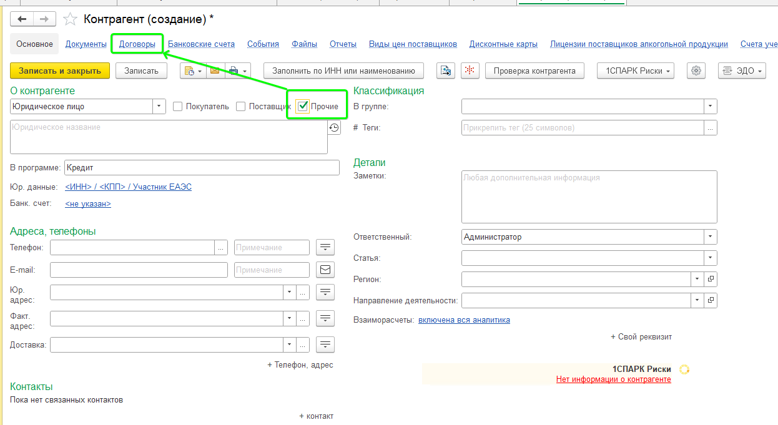Uncheck the Прочие checkbox

[x=303, y=106]
